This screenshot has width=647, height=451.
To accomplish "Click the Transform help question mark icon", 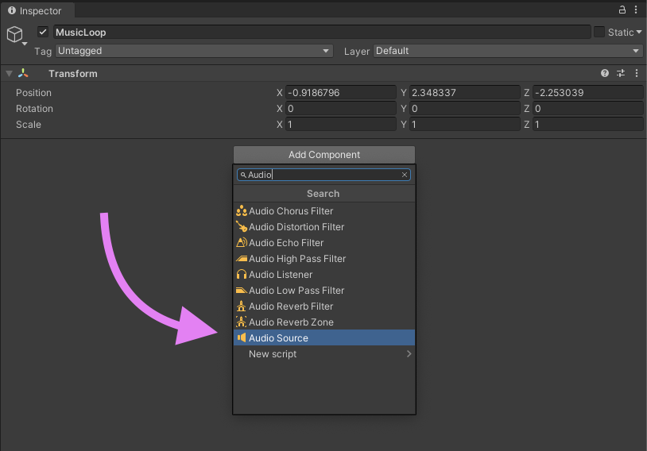I will (x=605, y=73).
